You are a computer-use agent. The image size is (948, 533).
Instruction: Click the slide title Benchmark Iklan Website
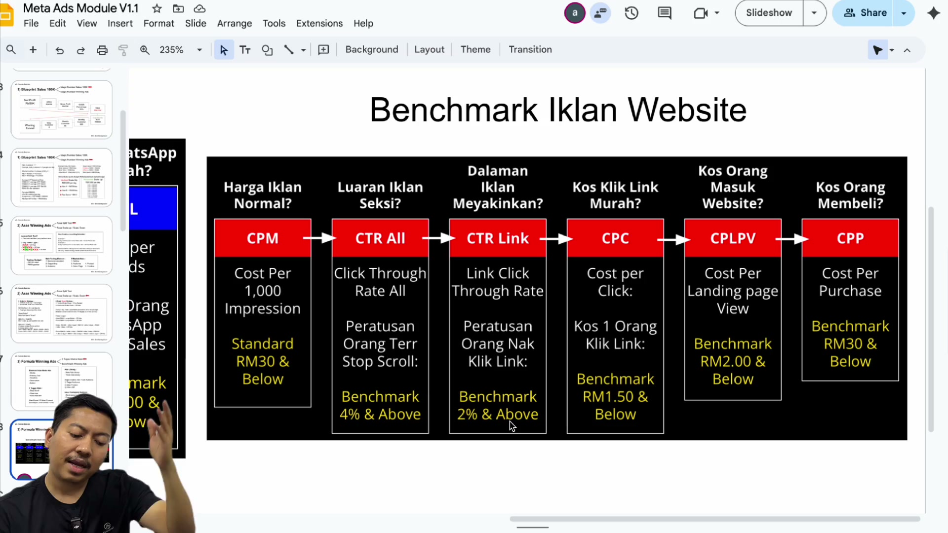(558, 110)
